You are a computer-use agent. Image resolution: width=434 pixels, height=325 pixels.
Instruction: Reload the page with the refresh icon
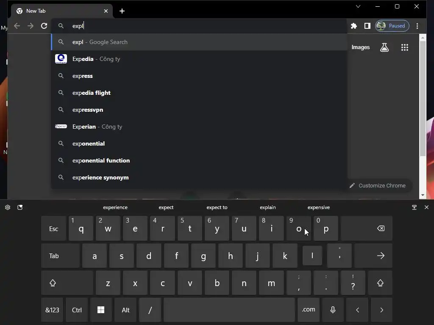44,26
